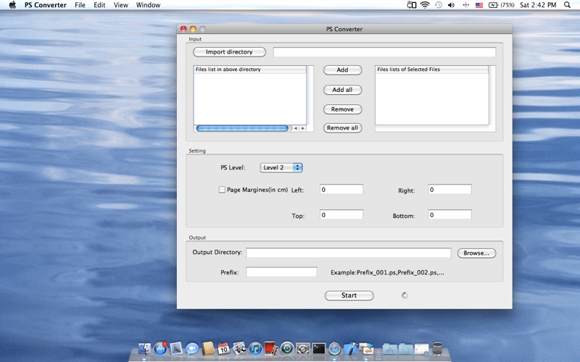Image resolution: width=580 pixels, height=362 pixels.
Task: Open the gear icon between Time Machine and Terminal
Action: (303, 348)
